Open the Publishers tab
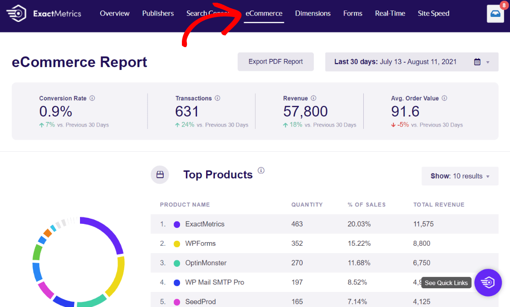This screenshot has height=307, width=510. pyautogui.click(x=158, y=13)
